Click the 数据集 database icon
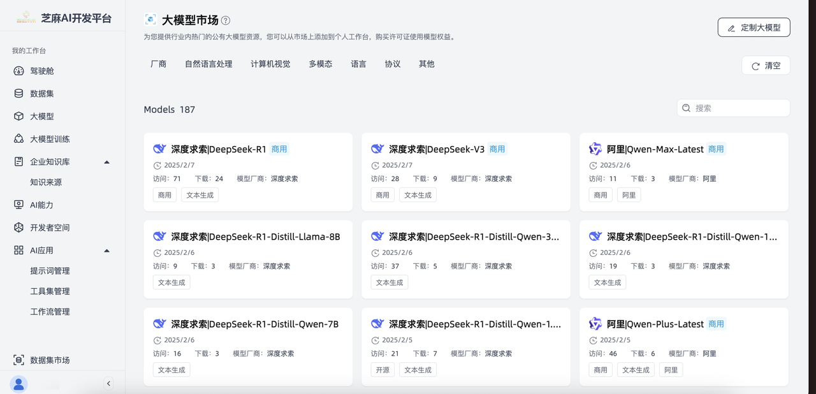 click(x=19, y=94)
